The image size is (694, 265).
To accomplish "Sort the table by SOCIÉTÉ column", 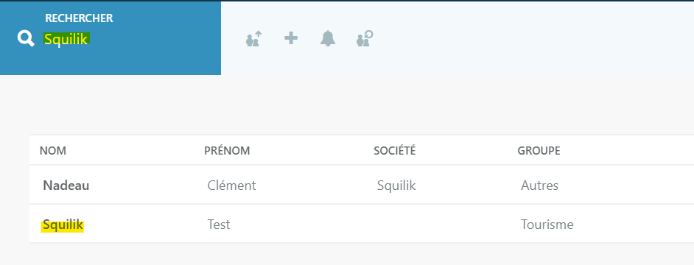I will [395, 151].
